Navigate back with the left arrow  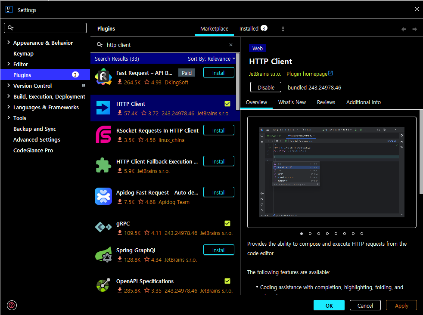tap(404, 29)
